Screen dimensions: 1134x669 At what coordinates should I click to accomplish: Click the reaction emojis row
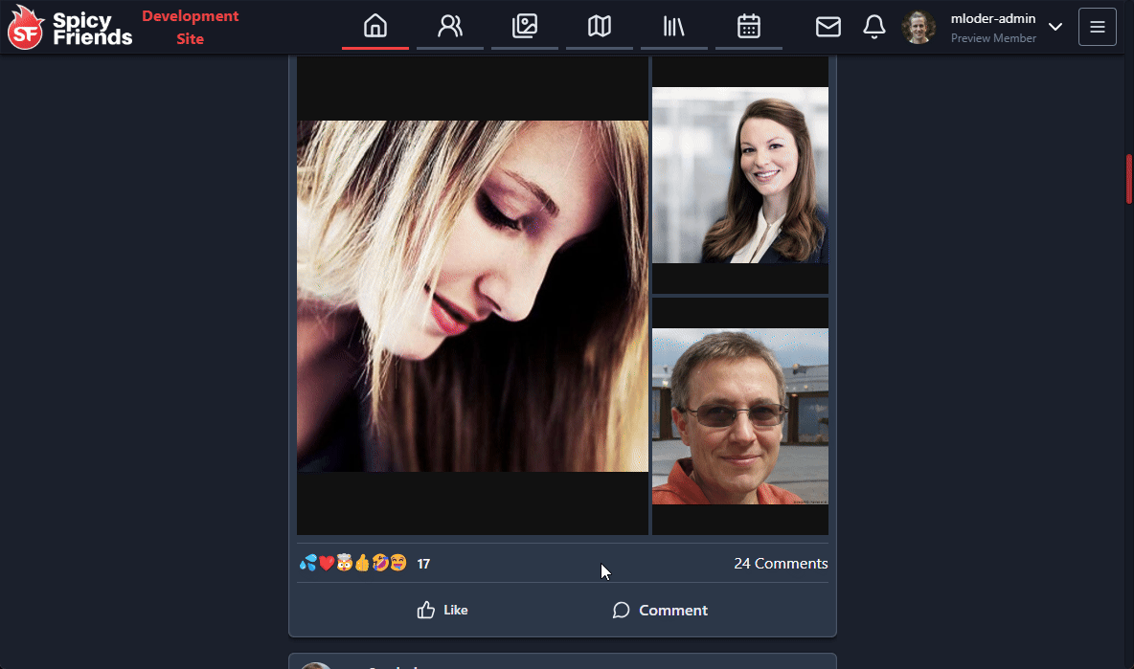tap(352, 564)
